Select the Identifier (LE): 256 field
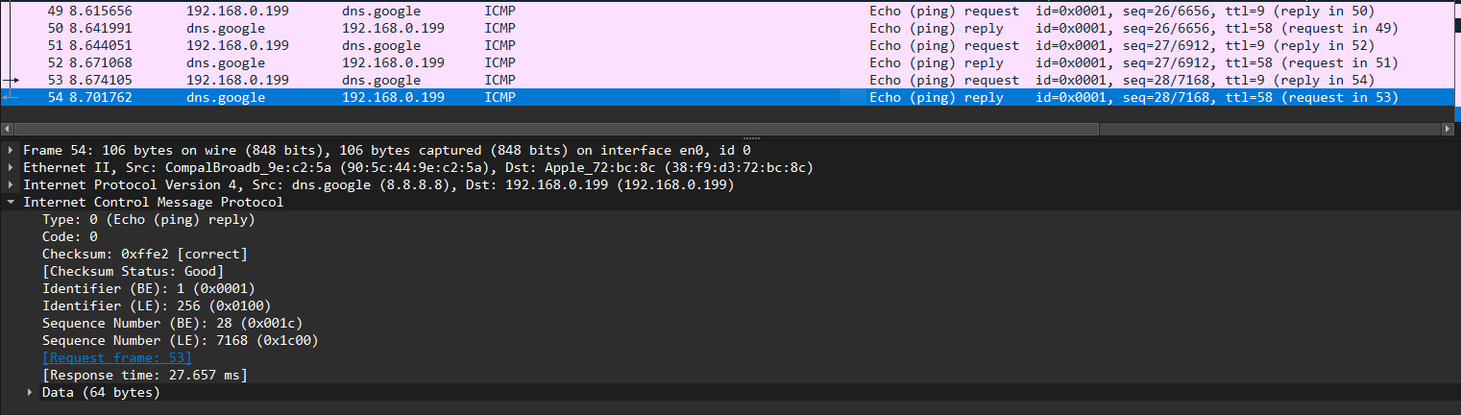Screen dimensions: 1461x415 [148, 306]
